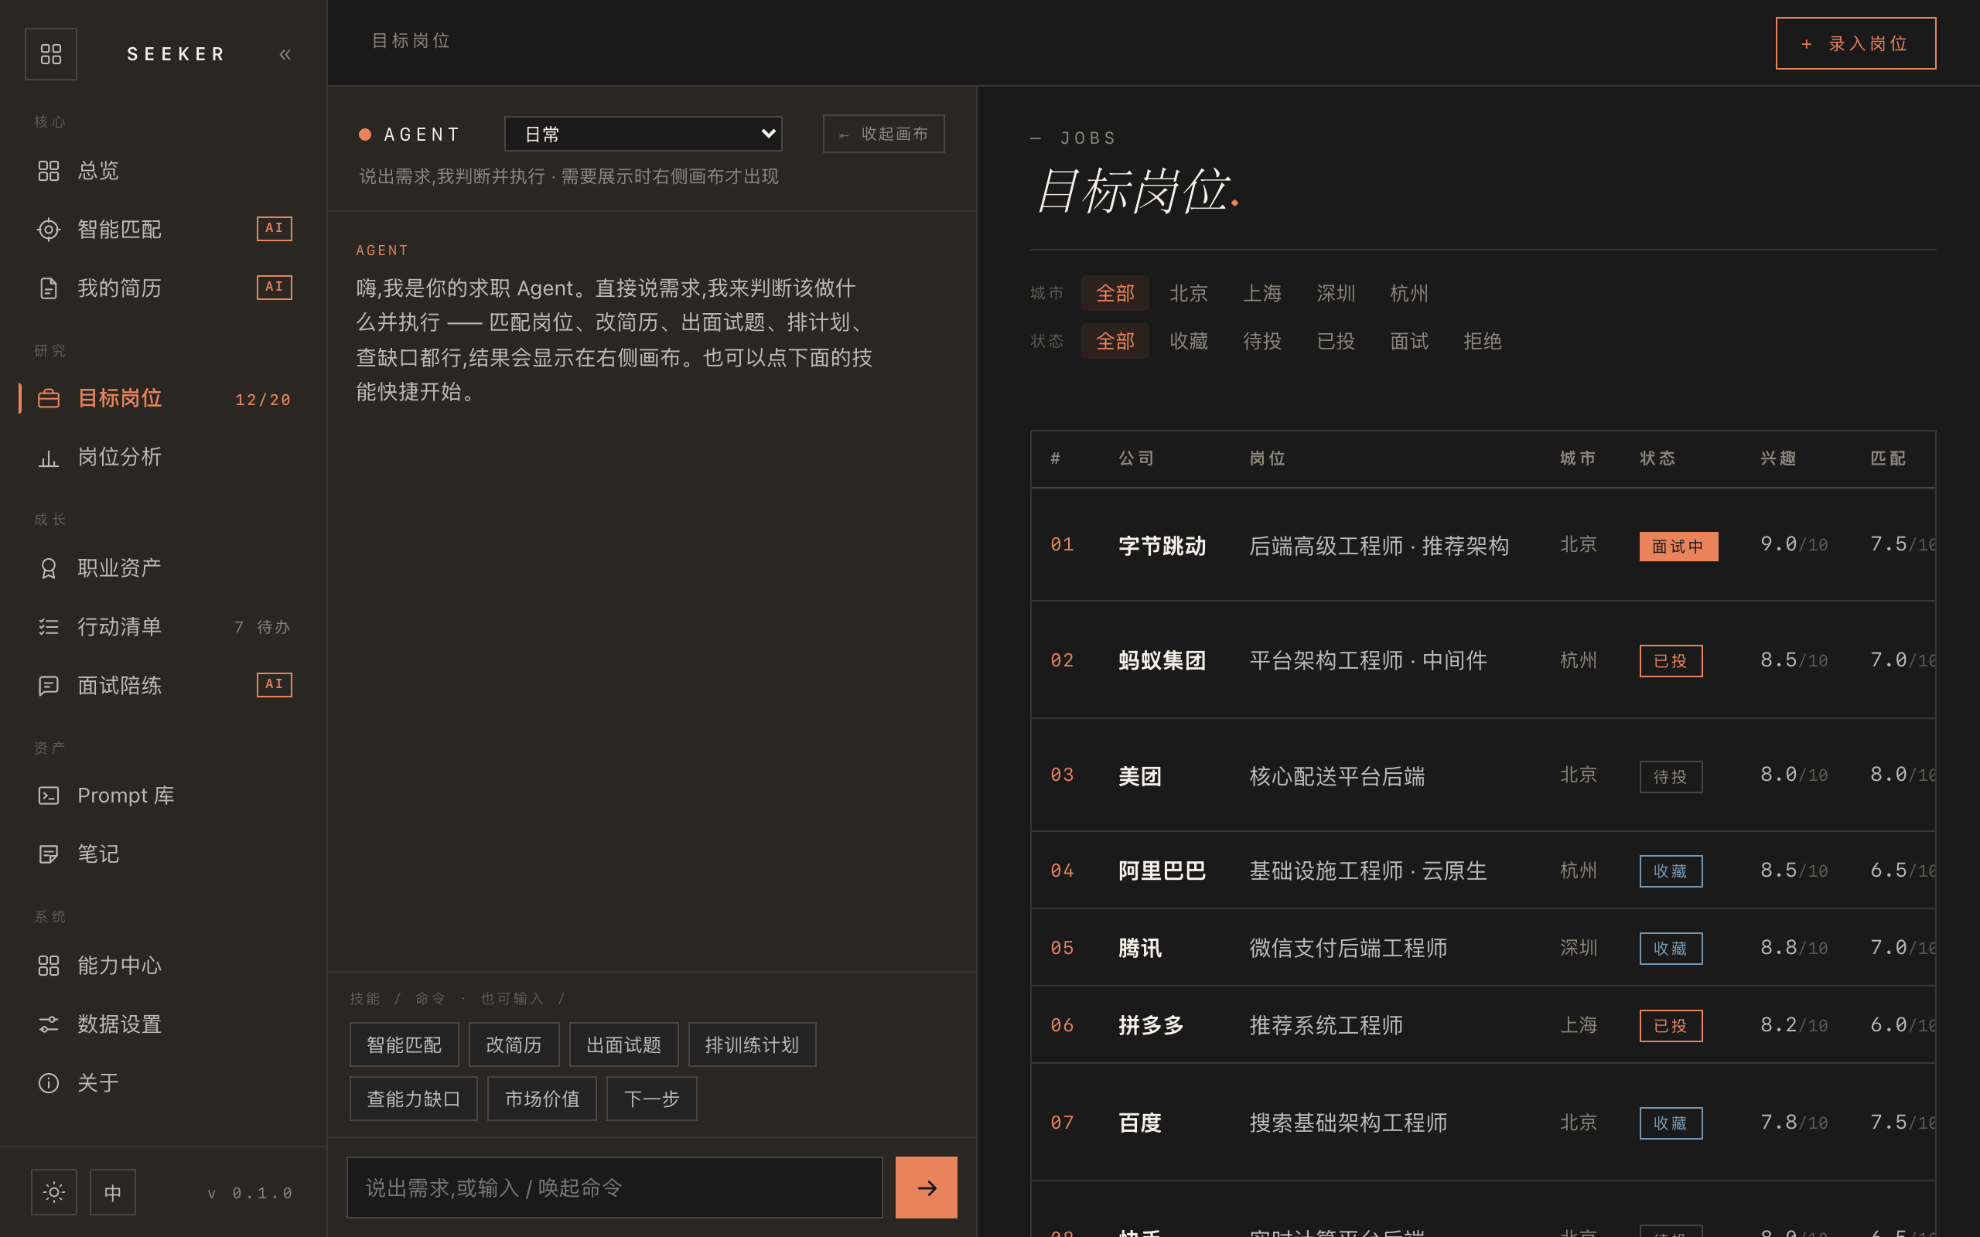The width and height of the screenshot is (1980, 1237).
Task: Click the 数据设置 sliders icon
Action: point(48,1025)
